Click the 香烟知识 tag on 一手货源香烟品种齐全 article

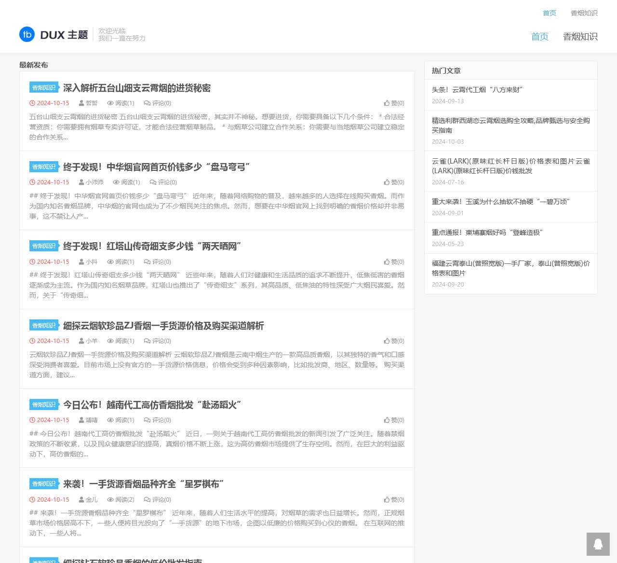pos(44,483)
